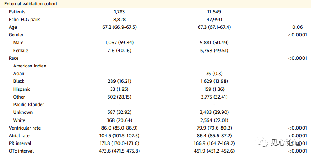The height and width of the screenshot is (156, 311).
Task: Click the Echo-ECG pairs label
Action: 25,20
